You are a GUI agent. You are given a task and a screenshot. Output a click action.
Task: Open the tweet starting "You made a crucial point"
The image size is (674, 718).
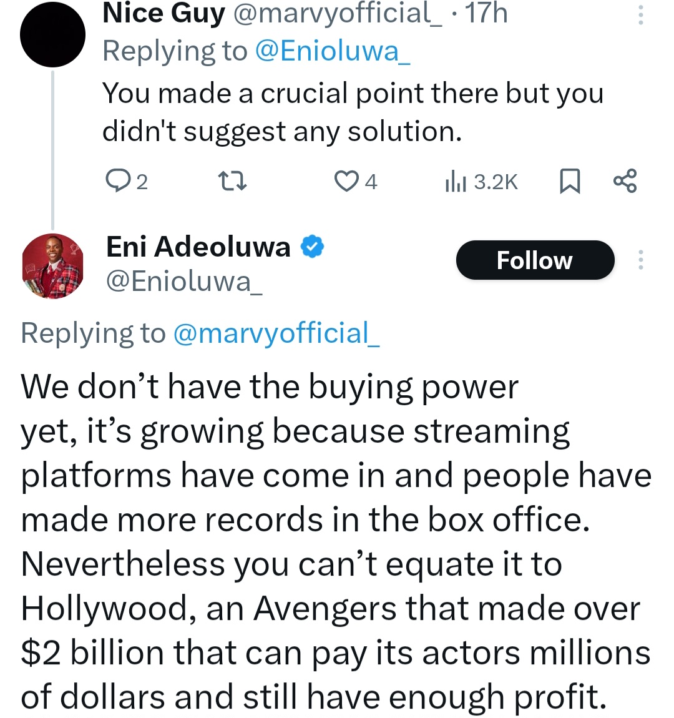point(353,112)
